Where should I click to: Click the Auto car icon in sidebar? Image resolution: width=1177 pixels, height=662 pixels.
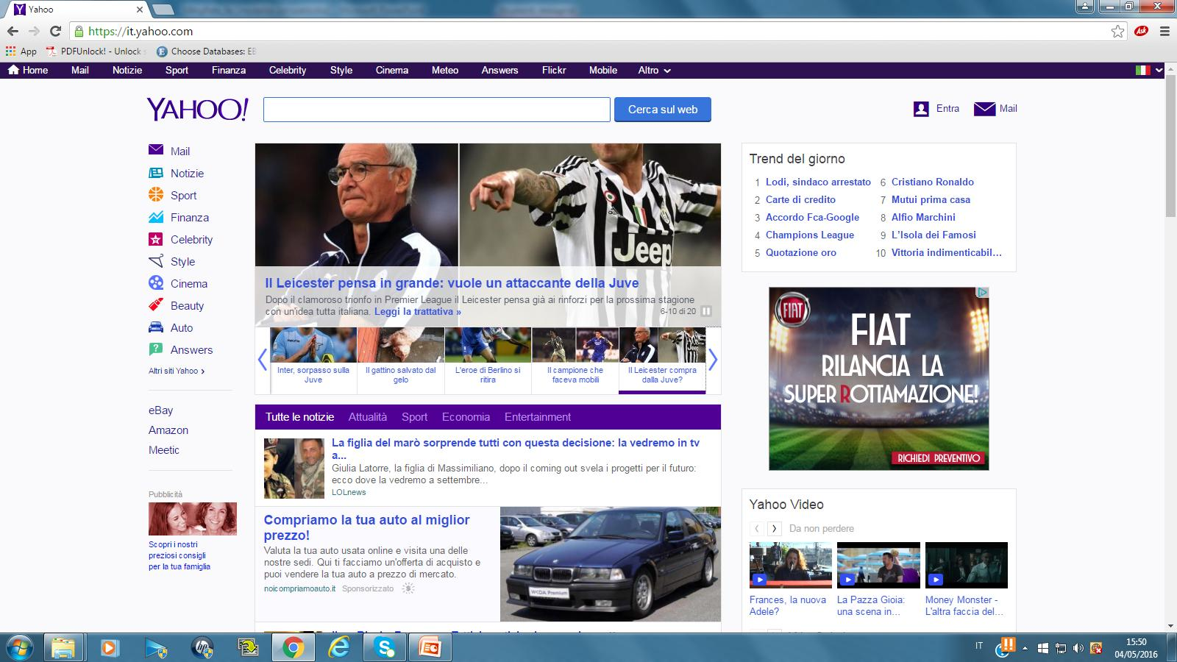point(156,327)
